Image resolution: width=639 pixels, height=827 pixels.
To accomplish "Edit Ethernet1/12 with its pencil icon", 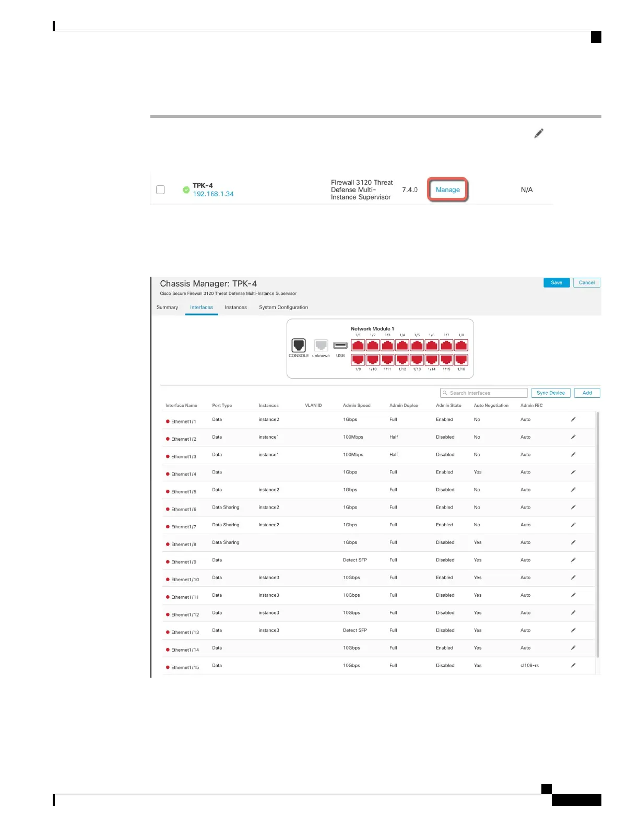I will point(573,613).
